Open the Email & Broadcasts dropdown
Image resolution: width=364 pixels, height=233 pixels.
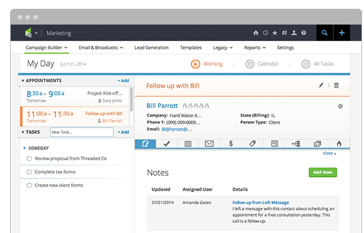tap(101, 48)
